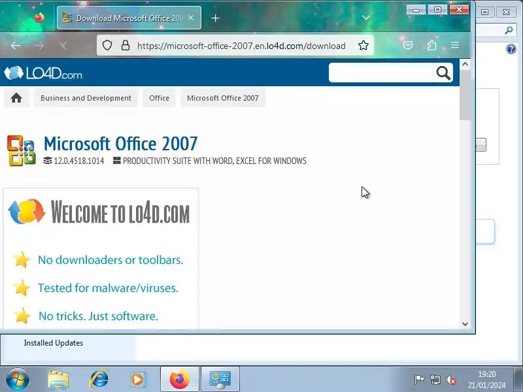Click 'No tricks. Just software.' text
This screenshot has height=392, width=523.
point(99,316)
